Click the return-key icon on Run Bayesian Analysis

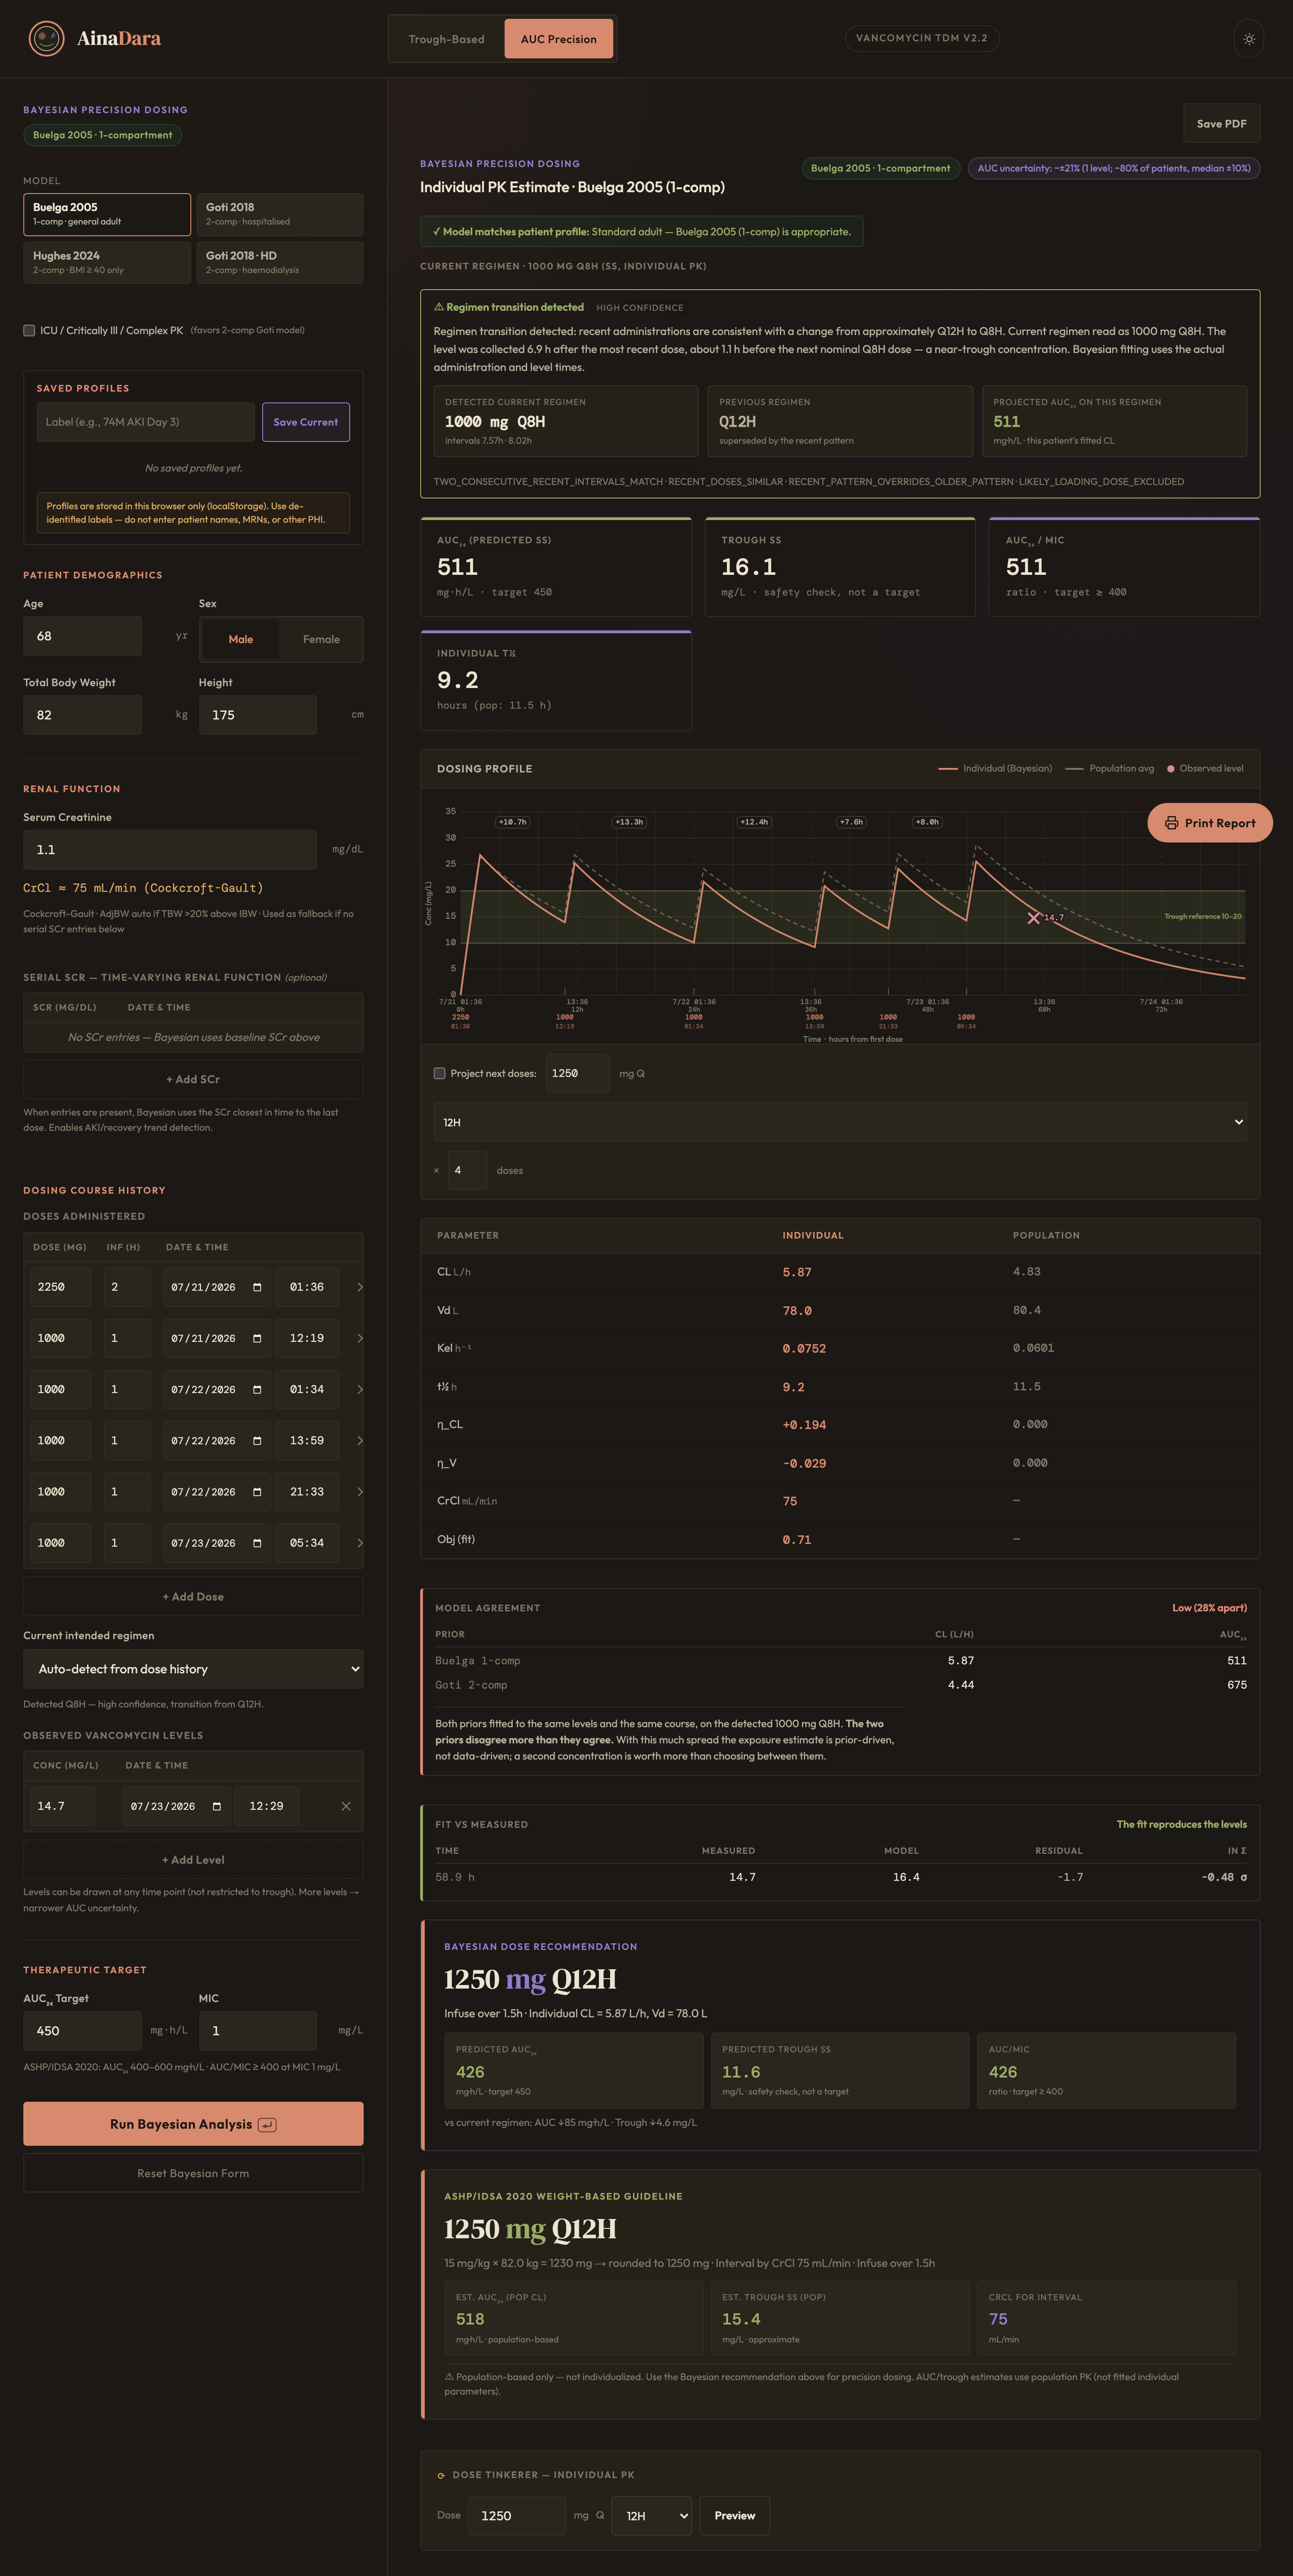267,2124
